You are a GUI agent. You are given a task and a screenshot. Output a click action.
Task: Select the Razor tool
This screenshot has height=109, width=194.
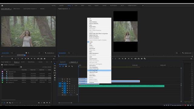click(x=55, y=71)
